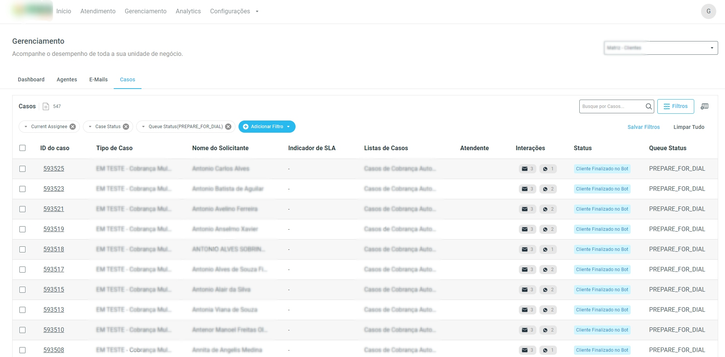Remove the Queue Status filter chip
Viewport: 725px width, 357px height.
pyautogui.click(x=228, y=127)
